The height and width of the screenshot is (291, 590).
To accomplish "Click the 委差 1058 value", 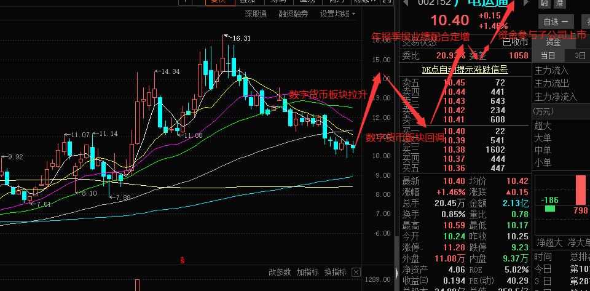I will click(x=518, y=56).
